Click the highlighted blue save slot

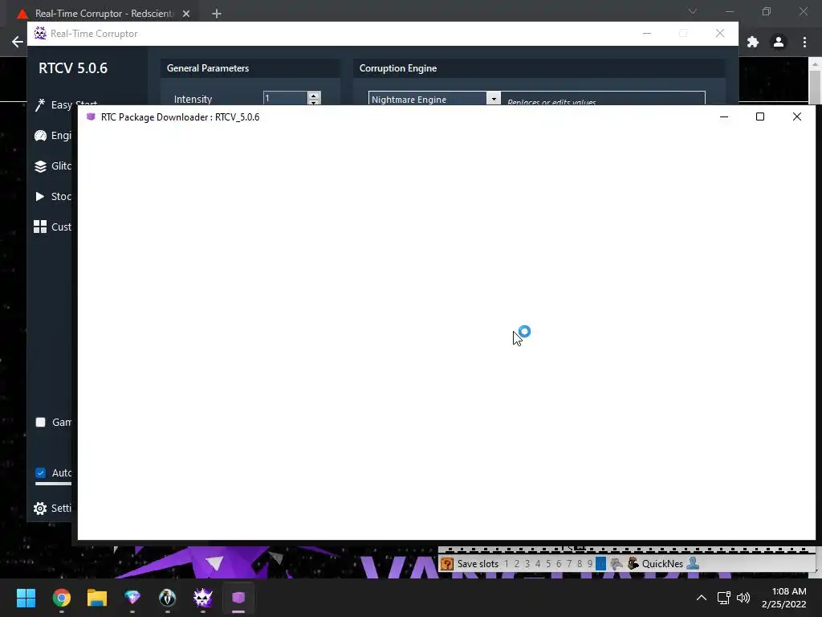(x=600, y=563)
